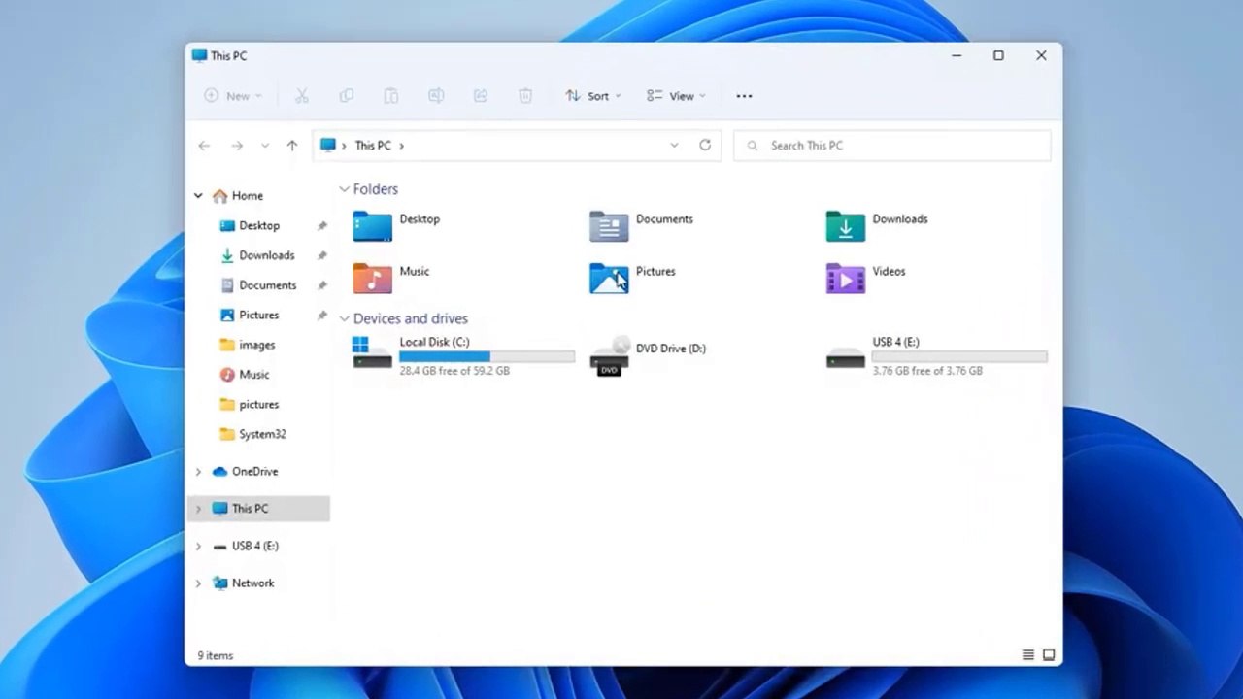The width and height of the screenshot is (1243, 699).
Task: Unpin Pictures using its pin icon
Action: [321, 316]
